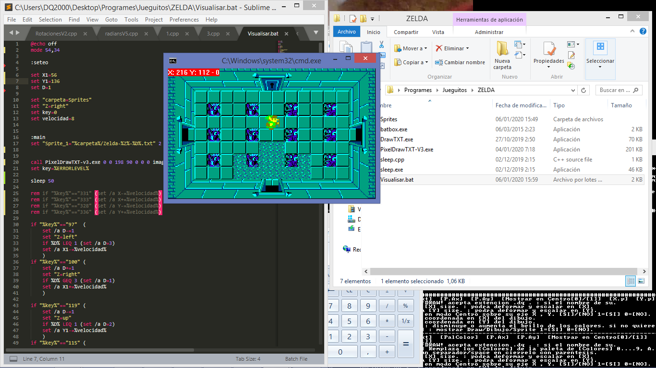Click the 1/x button on the Calculator
This screenshot has height=368, width=656.
coord(406,321)
